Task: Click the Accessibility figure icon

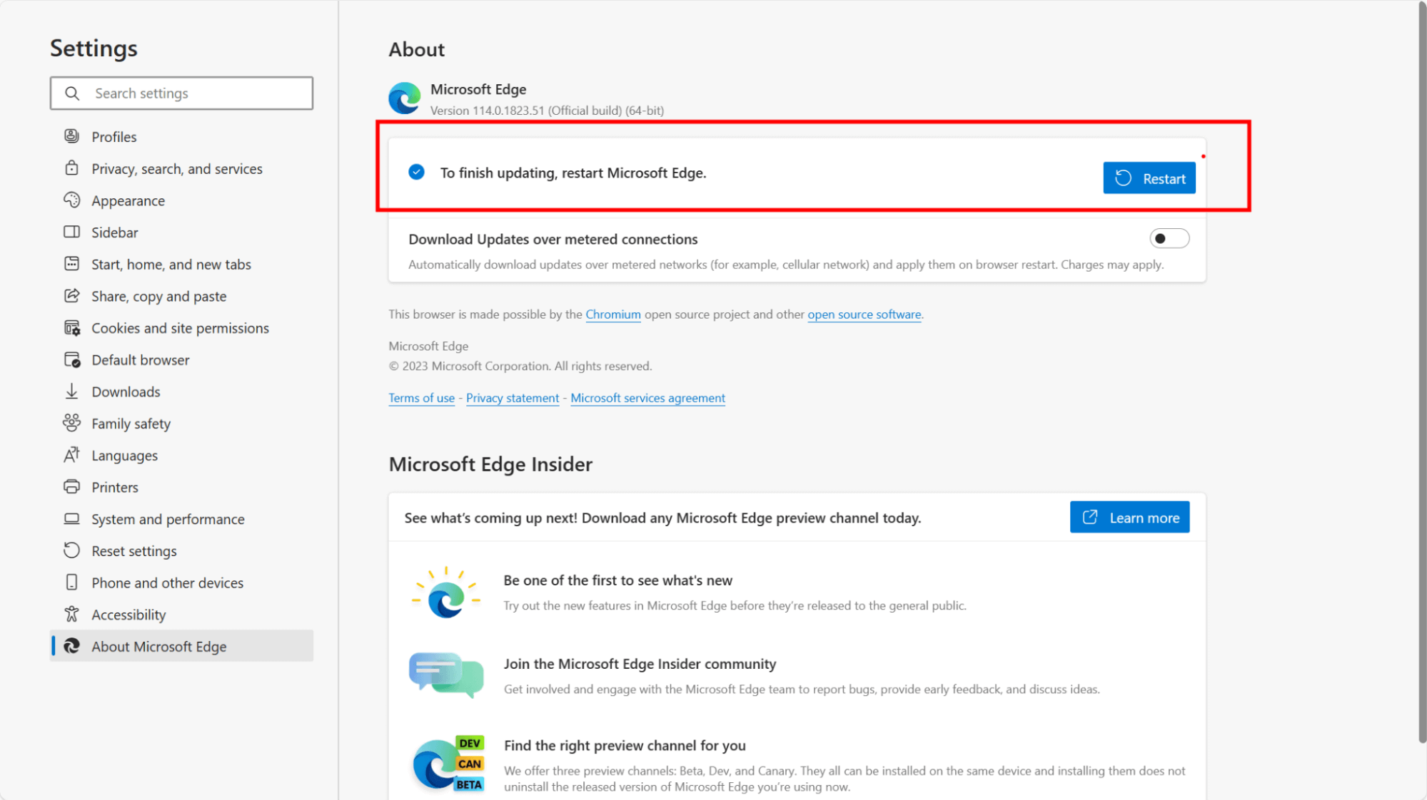Action: coord(71,614)
